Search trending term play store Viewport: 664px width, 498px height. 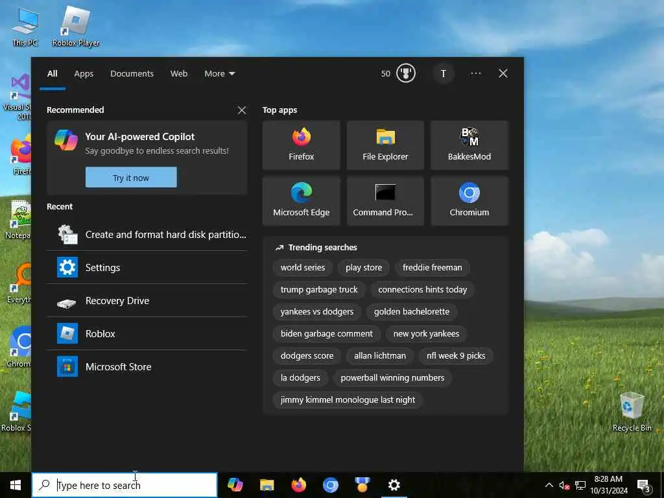click(x=364, y=268)
